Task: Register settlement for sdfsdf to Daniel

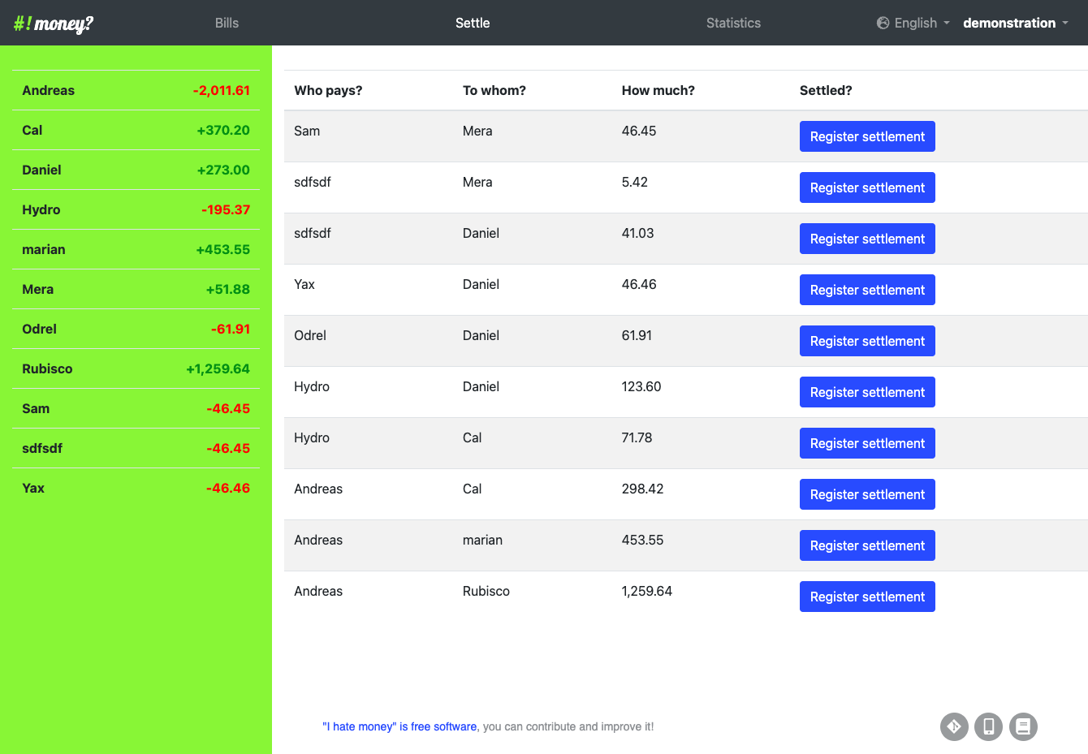Action: tap(867, 239)
